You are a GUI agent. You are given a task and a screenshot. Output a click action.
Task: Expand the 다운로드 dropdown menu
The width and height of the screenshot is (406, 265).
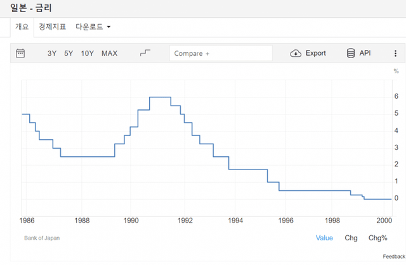click(x=93, y=27)
